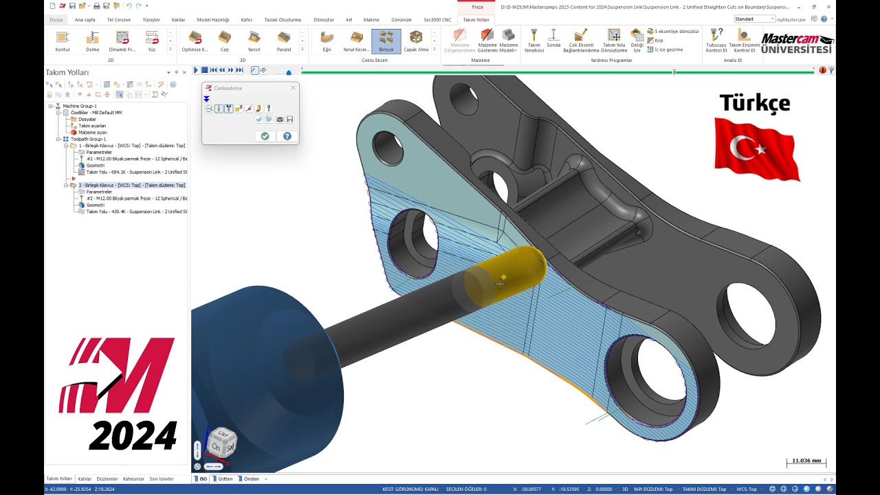Screen dimensions: 880x495
Task: Click the Dinamik Frezeleme toolpath icon
Action: 122,41
